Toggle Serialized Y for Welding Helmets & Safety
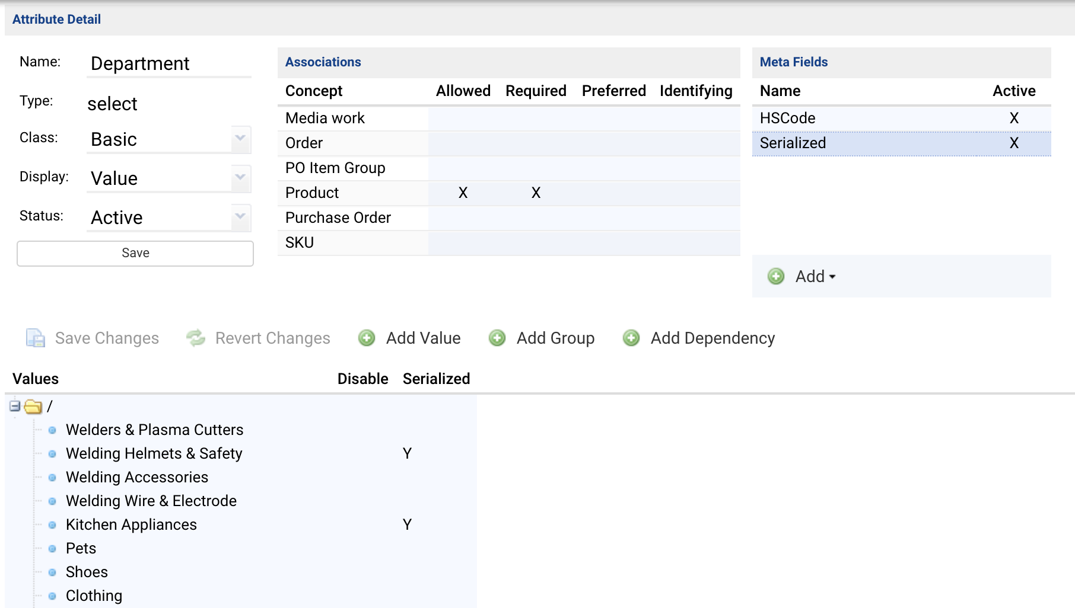Screen dimensions: 1075x608 coord(407,453)
